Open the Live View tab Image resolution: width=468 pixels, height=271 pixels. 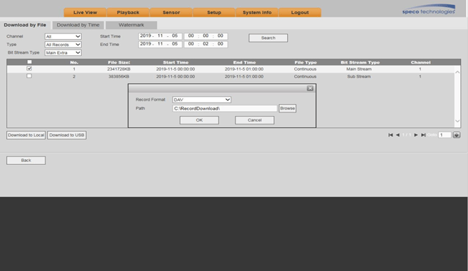click(x=85, y=13)
